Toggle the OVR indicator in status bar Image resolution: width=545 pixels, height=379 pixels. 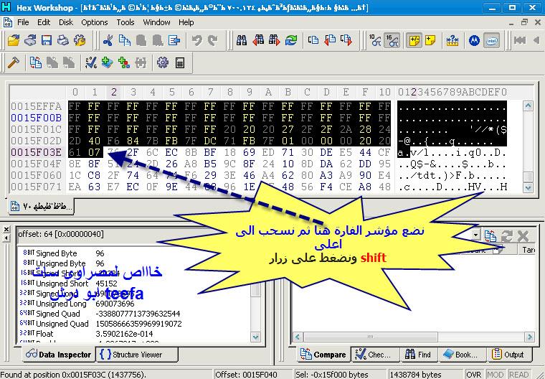tap(474, 375)
